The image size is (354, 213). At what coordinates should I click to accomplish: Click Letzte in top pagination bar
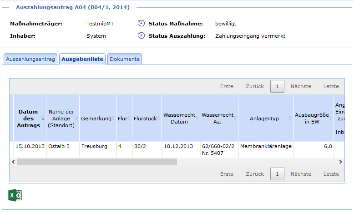pos(331,86)
